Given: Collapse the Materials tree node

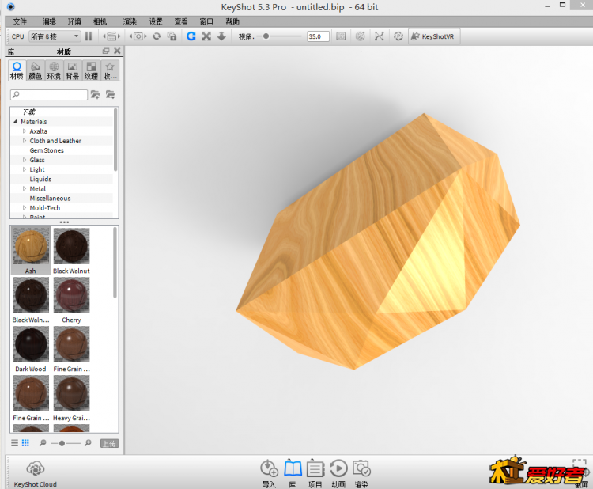Looking at the screenshot, I should click(x=16, y=122).
